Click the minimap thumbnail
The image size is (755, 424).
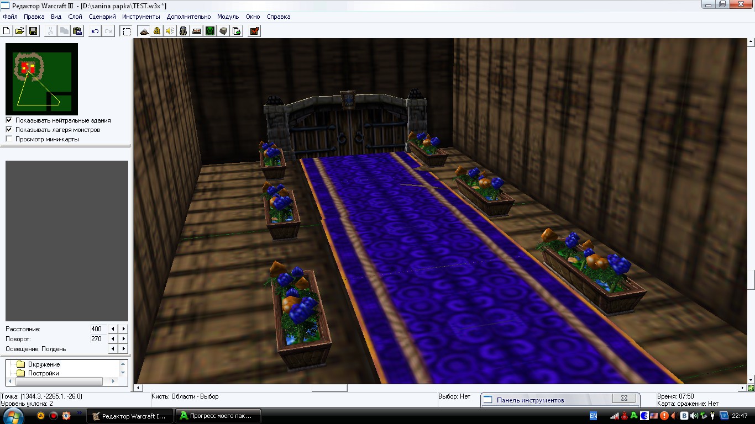click(41, 79)
